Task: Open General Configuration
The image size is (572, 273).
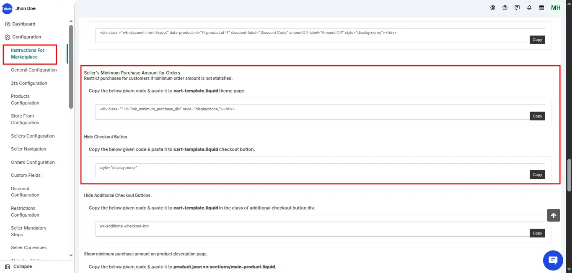Action: [34, 70]
